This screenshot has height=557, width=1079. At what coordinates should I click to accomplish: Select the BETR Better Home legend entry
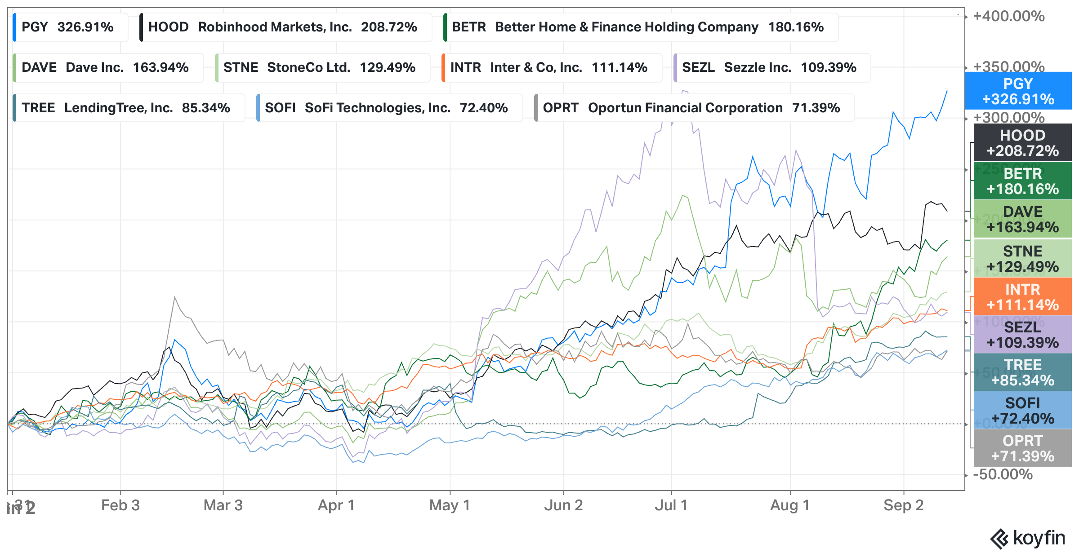(x=641, y=27)
